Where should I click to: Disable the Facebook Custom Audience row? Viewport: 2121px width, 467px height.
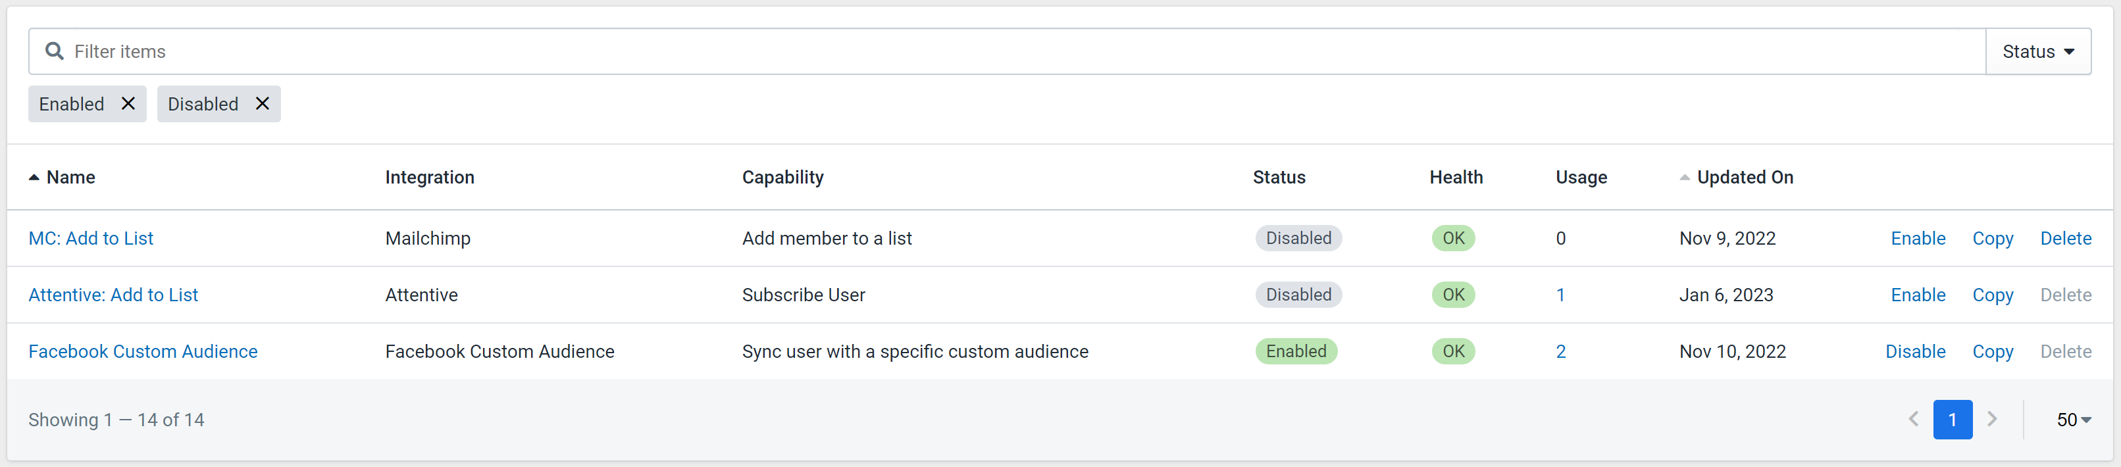click(1915, 352)
